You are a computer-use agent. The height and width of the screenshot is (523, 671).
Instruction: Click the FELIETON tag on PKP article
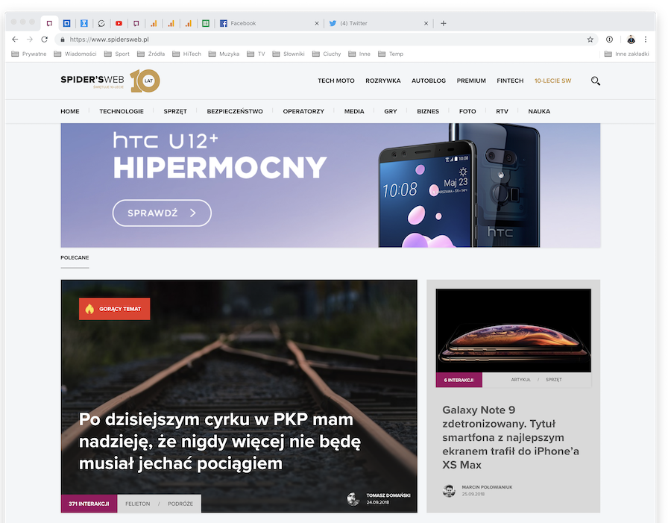137,504
